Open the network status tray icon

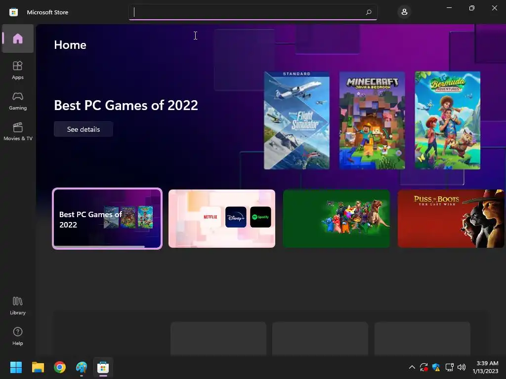pyautogui.click(x=449, y=367)
